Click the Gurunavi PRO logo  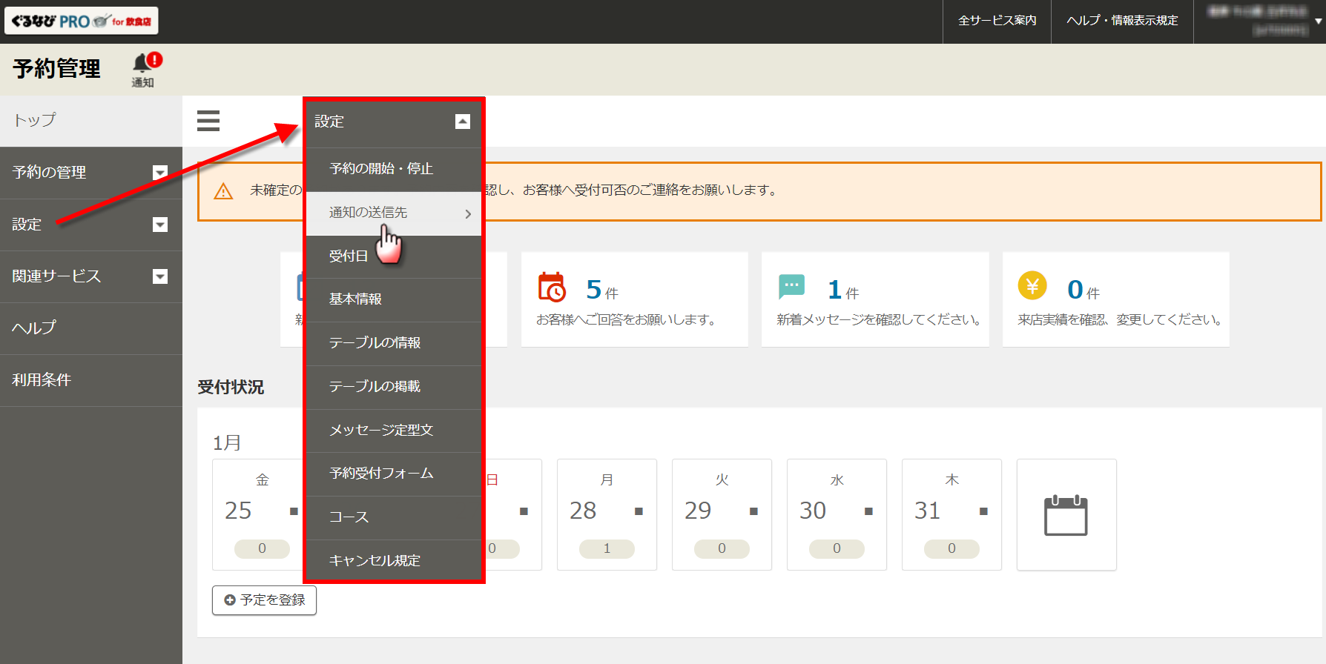pyautogui.click(x=82, y=21)
